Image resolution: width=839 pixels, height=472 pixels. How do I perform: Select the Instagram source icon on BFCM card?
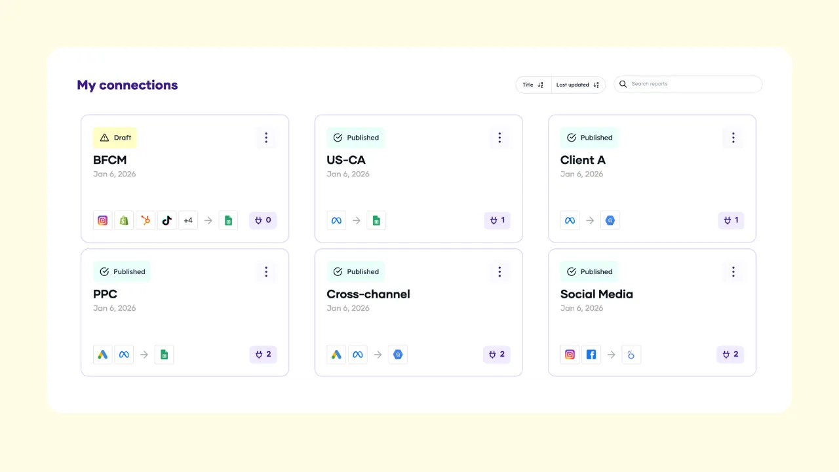pos(102,220)
